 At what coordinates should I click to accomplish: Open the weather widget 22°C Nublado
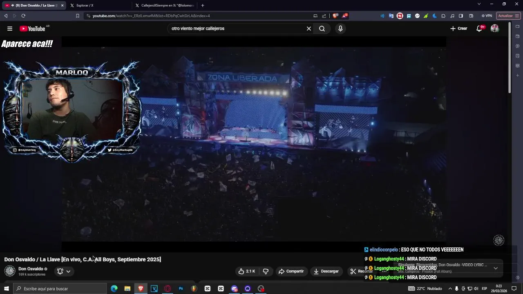coord(425,289)
